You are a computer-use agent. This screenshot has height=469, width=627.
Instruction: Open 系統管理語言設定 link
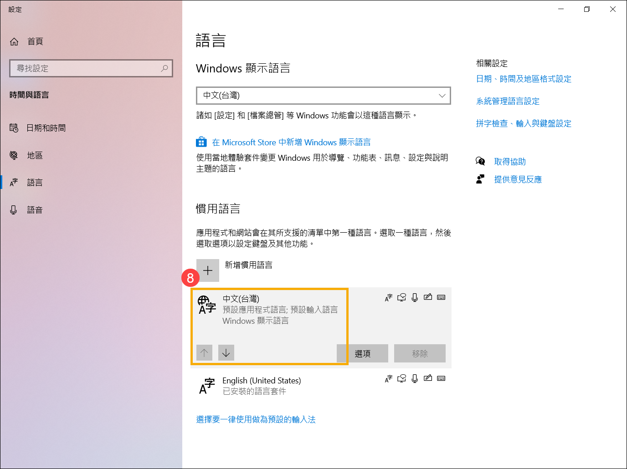[508, 102]
